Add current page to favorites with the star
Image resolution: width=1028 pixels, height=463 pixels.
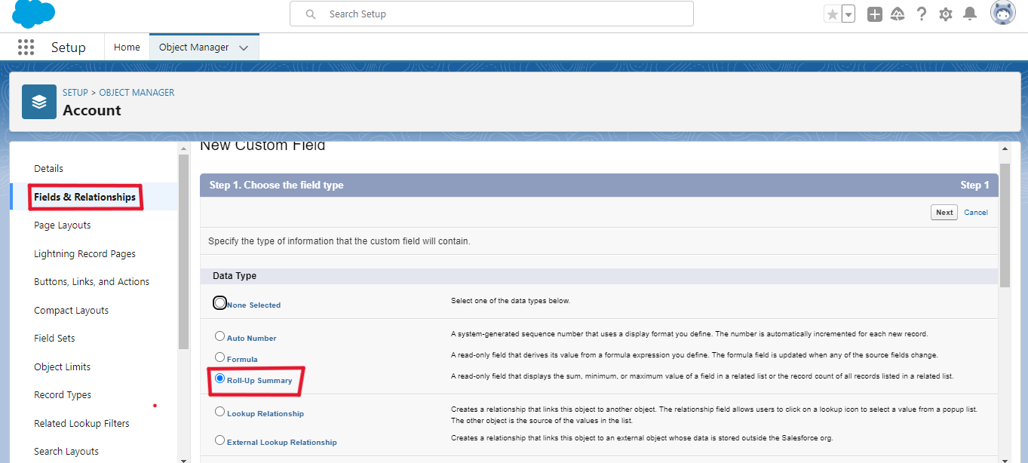pyautogui.click(x=834, y=13)
